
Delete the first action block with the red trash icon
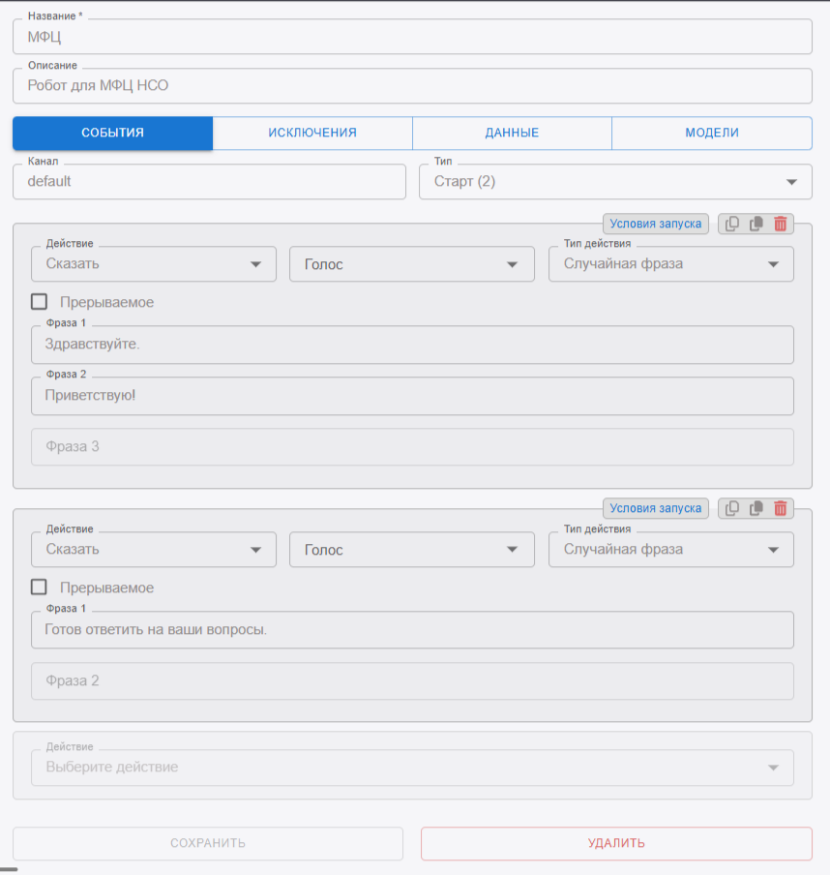[780, 224]
